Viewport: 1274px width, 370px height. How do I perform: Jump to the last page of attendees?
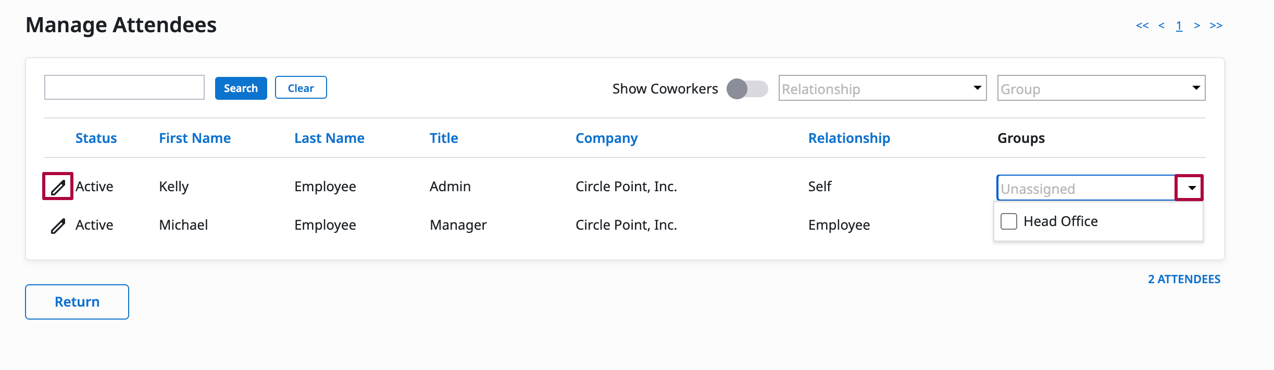click(1216, 25)
